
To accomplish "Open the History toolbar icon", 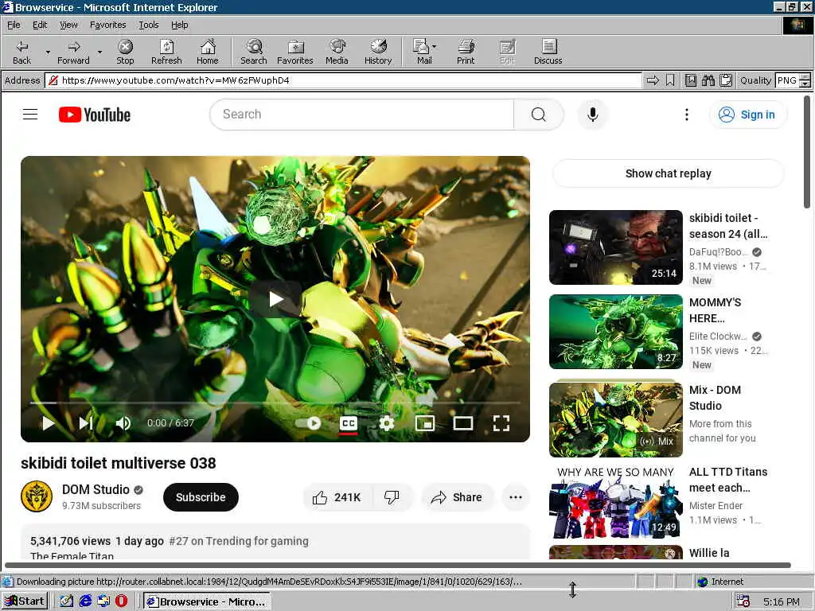I will pyautogui.click(x=378, y=52).
